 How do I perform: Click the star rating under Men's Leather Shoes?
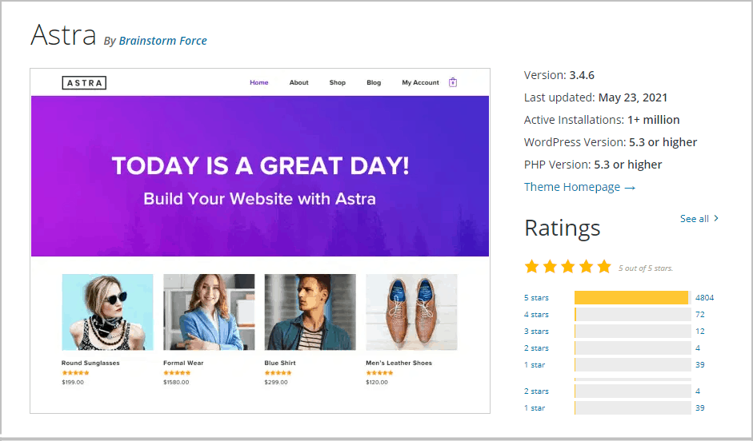click(379, 372)
